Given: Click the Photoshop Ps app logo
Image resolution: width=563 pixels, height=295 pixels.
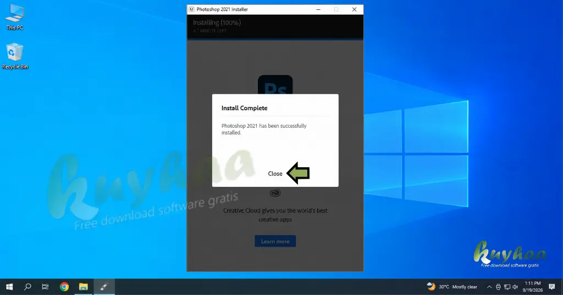Looking at the screenshot, I should (x=275, y=85).
